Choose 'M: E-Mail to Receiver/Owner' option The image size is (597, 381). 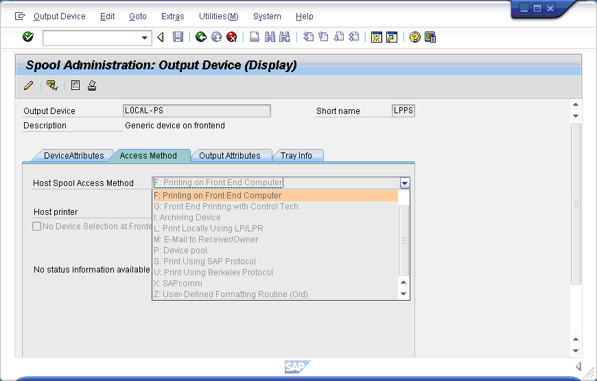[x=206, y=240]
